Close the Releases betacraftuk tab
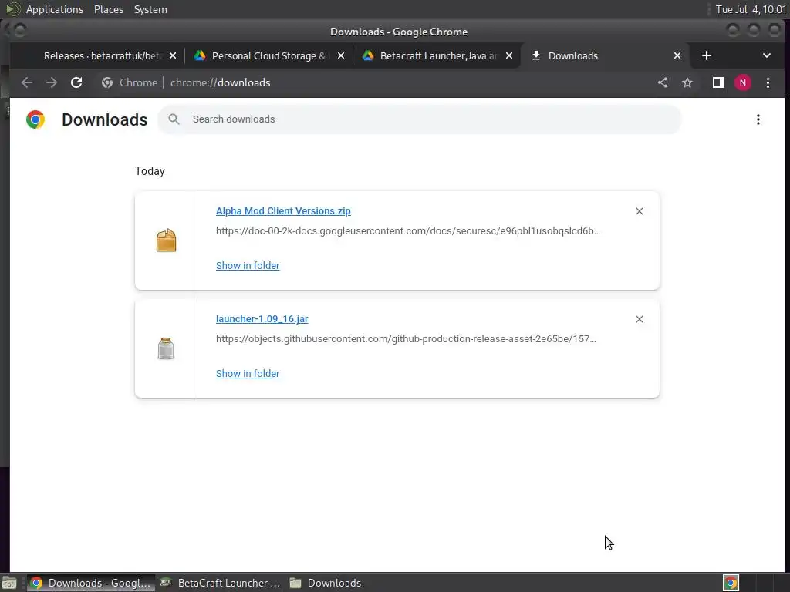 [x=173, y=55]
